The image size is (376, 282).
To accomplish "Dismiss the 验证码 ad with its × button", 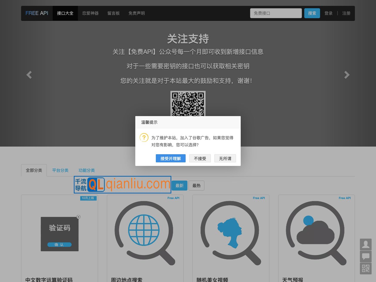I will (x=78, y=217).
